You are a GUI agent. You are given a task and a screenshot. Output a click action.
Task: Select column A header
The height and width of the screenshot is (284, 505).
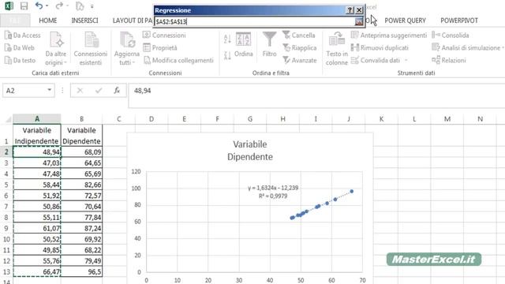click(x=37, y=119)
